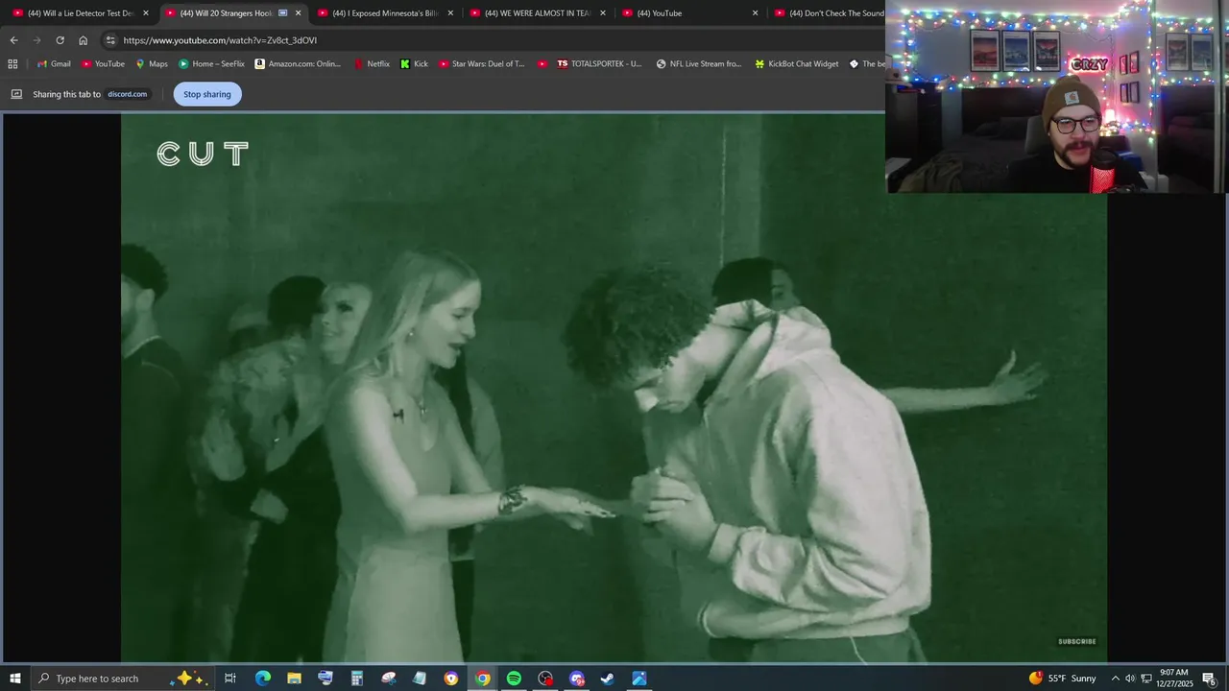Open Discord from taskbar

pos(576,679)
